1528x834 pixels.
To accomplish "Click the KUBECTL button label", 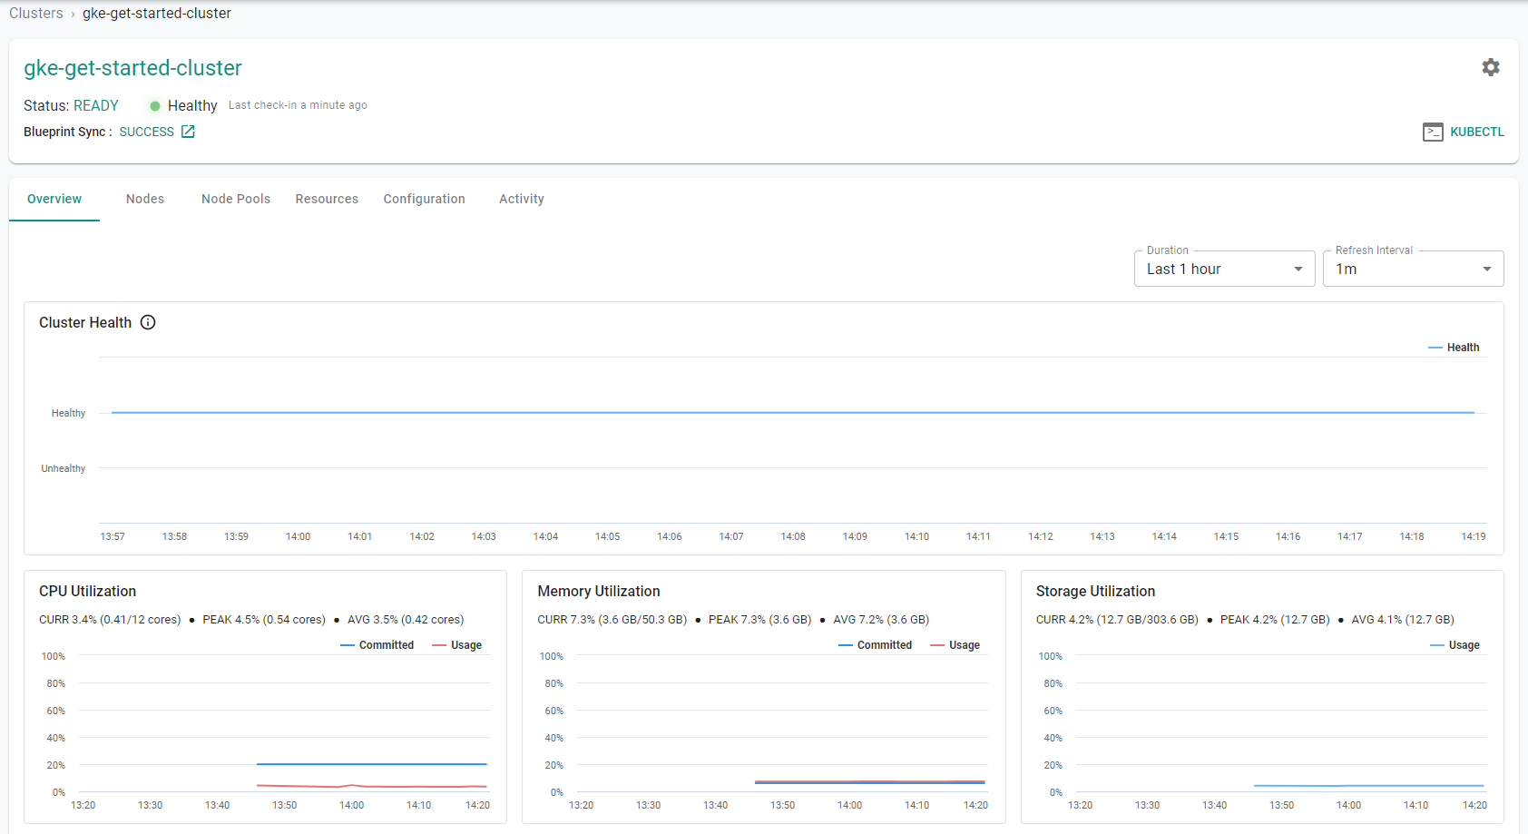I will click(1477, 132).
